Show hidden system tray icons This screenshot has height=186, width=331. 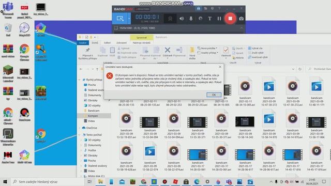click(x=271, y=181)
